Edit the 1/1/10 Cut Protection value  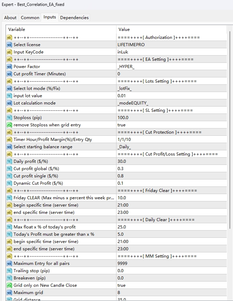point(171,140)
